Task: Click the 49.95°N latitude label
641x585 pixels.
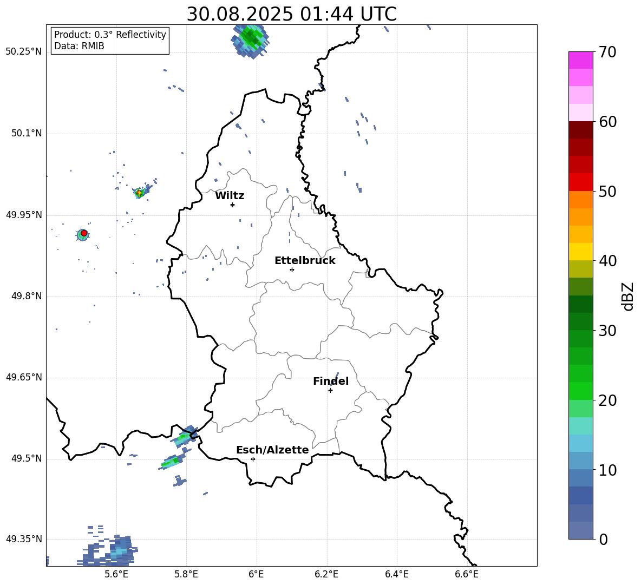Action: click(24, 215)
